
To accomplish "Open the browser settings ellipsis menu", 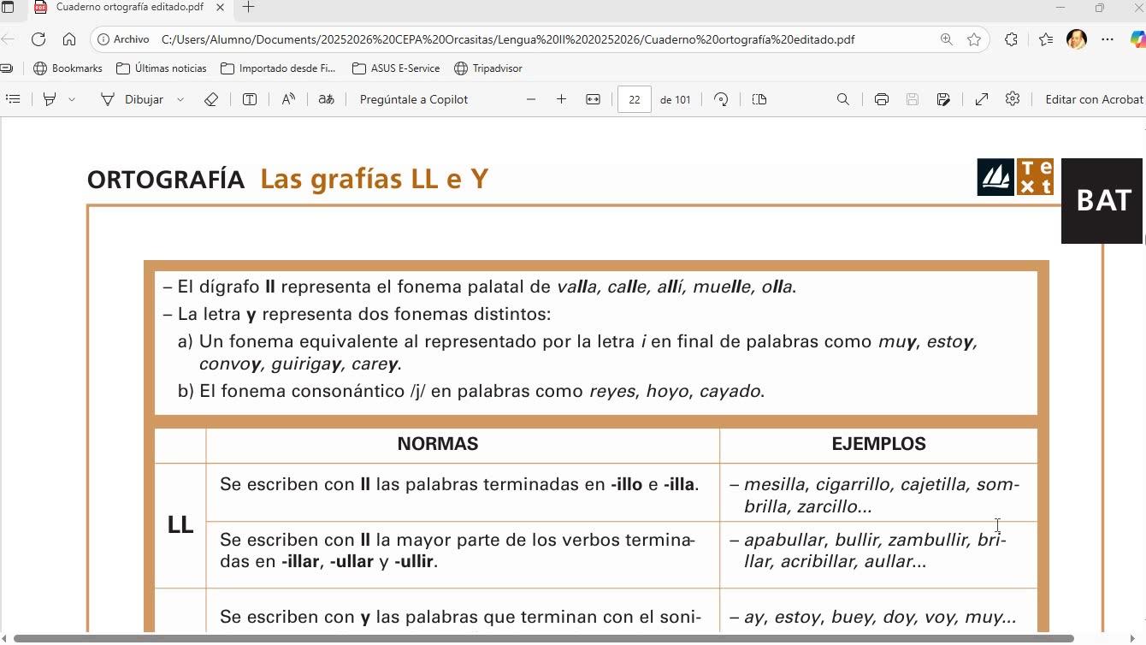I will 1108,39.
